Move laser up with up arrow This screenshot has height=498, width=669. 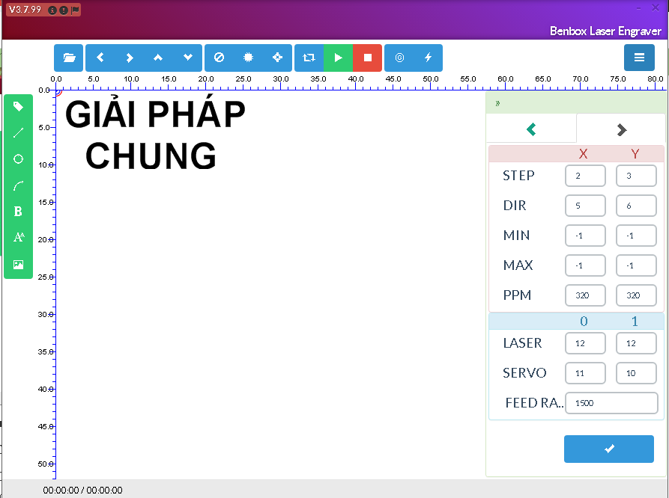[x=158, y=58]
